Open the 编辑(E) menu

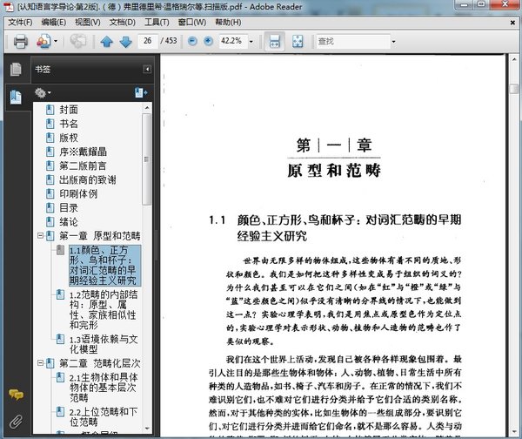[x=54, y=23]
